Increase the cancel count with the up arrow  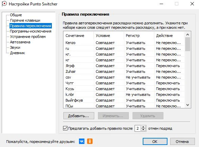[143, 127]
